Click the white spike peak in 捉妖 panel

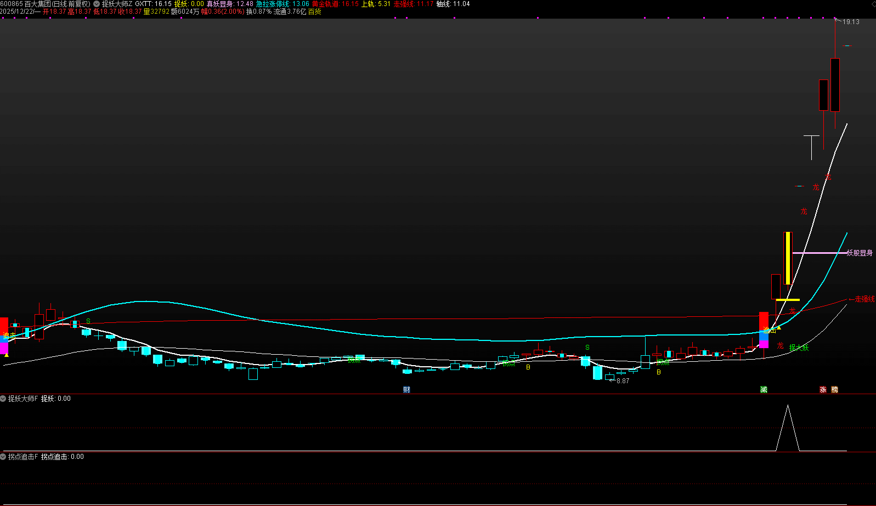coord(788,406)
